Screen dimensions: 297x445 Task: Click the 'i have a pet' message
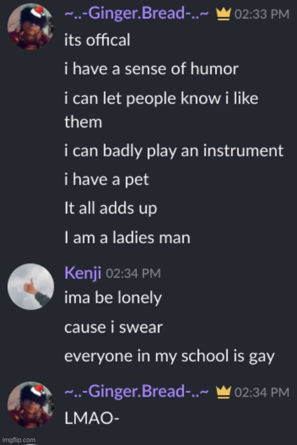pyautogui.click(x=106, y=180)
